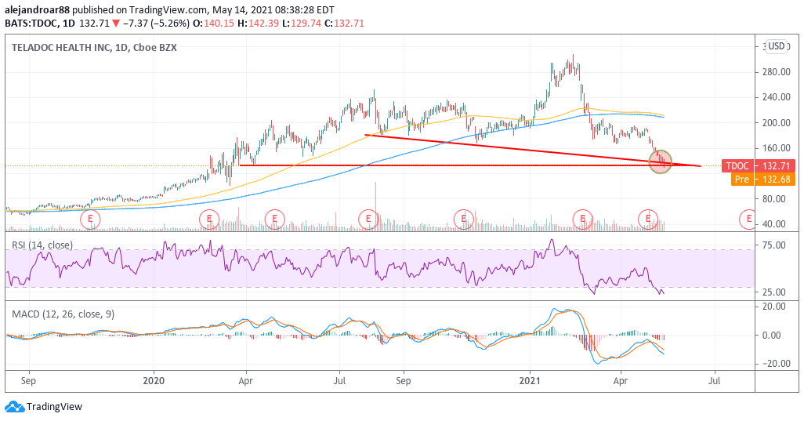Click the MACD 0.00 axis label

point(772,335)
